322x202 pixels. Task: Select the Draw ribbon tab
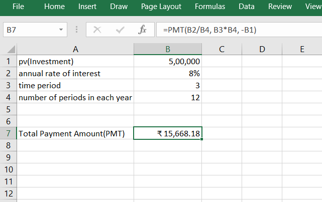click(119, 7)
